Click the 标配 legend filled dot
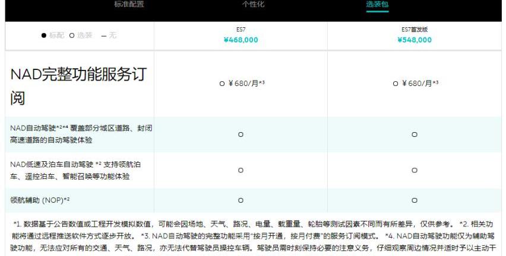The image size is (506, 256). click(44, 36)
